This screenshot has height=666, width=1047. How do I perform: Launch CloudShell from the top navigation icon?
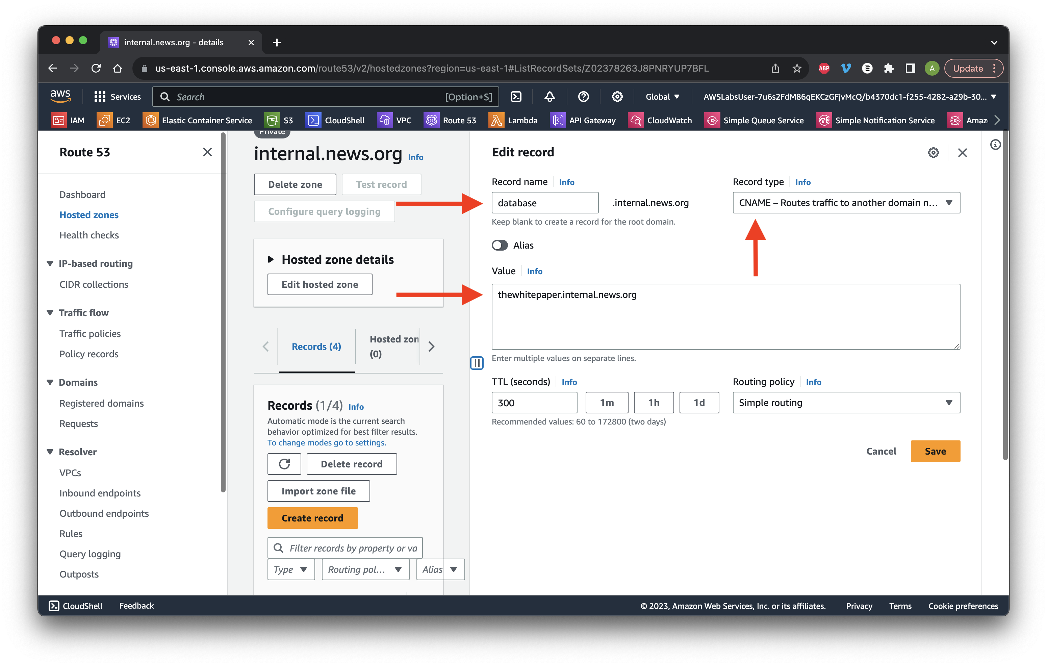pos(516,97)
